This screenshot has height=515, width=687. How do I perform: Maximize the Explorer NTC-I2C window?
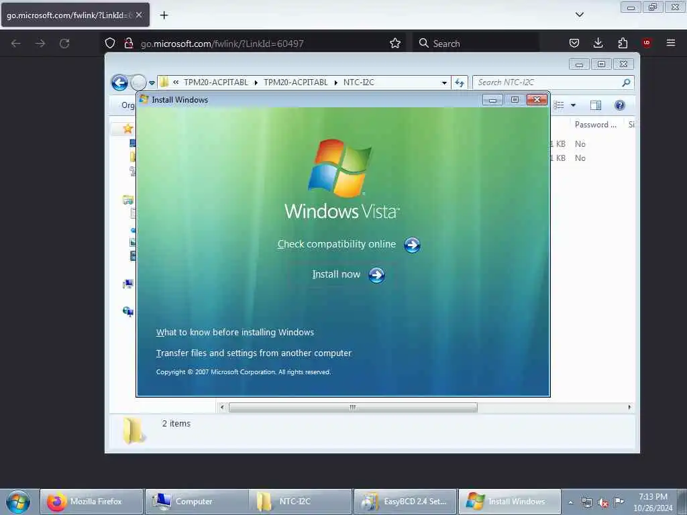pyautogui.click(x=601, y=64)
